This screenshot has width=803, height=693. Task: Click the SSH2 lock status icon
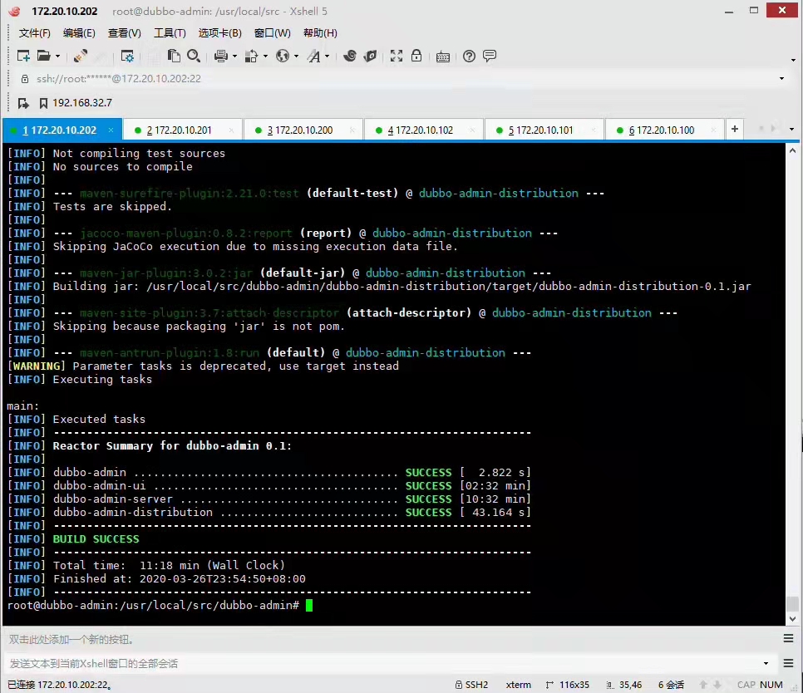click(459, 685)
